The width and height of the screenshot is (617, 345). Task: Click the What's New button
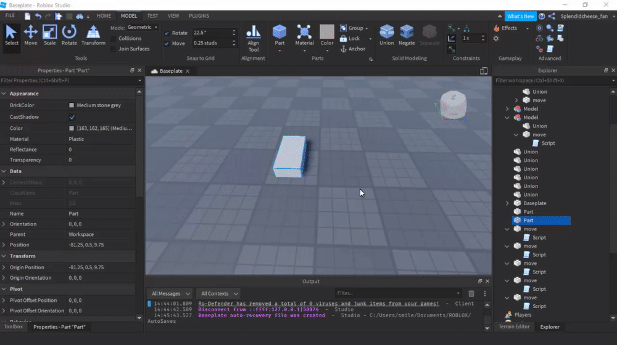tap(520, 17)
